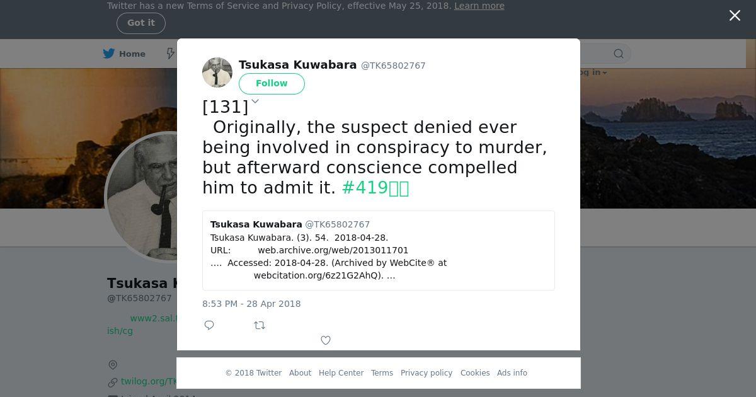This screenshot has width=756, height=397.
Task: Open the quoted tweet card
Action: 379,250
